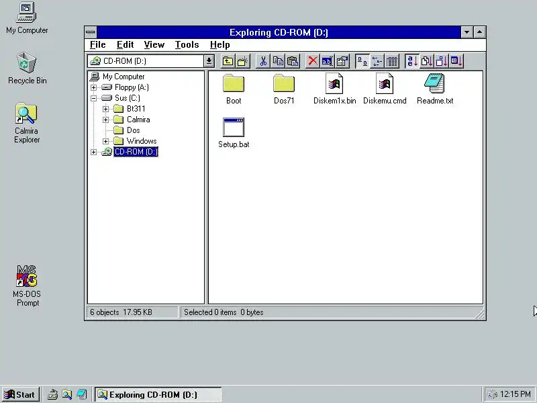Paste from clipboard using toolbar icon
Screen dimensions: 537x403
click(x=293, y=61)
